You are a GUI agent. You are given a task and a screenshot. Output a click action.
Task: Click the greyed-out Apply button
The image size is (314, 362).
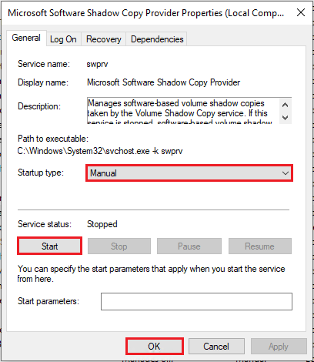(279, 347)
